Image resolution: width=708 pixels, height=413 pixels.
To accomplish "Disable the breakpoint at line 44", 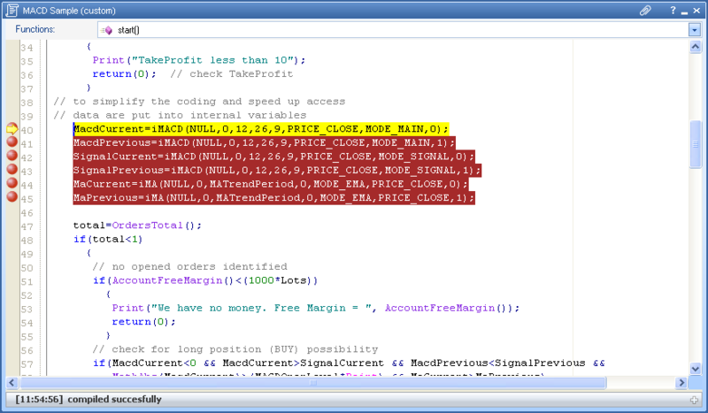I will tap(12, 183).
